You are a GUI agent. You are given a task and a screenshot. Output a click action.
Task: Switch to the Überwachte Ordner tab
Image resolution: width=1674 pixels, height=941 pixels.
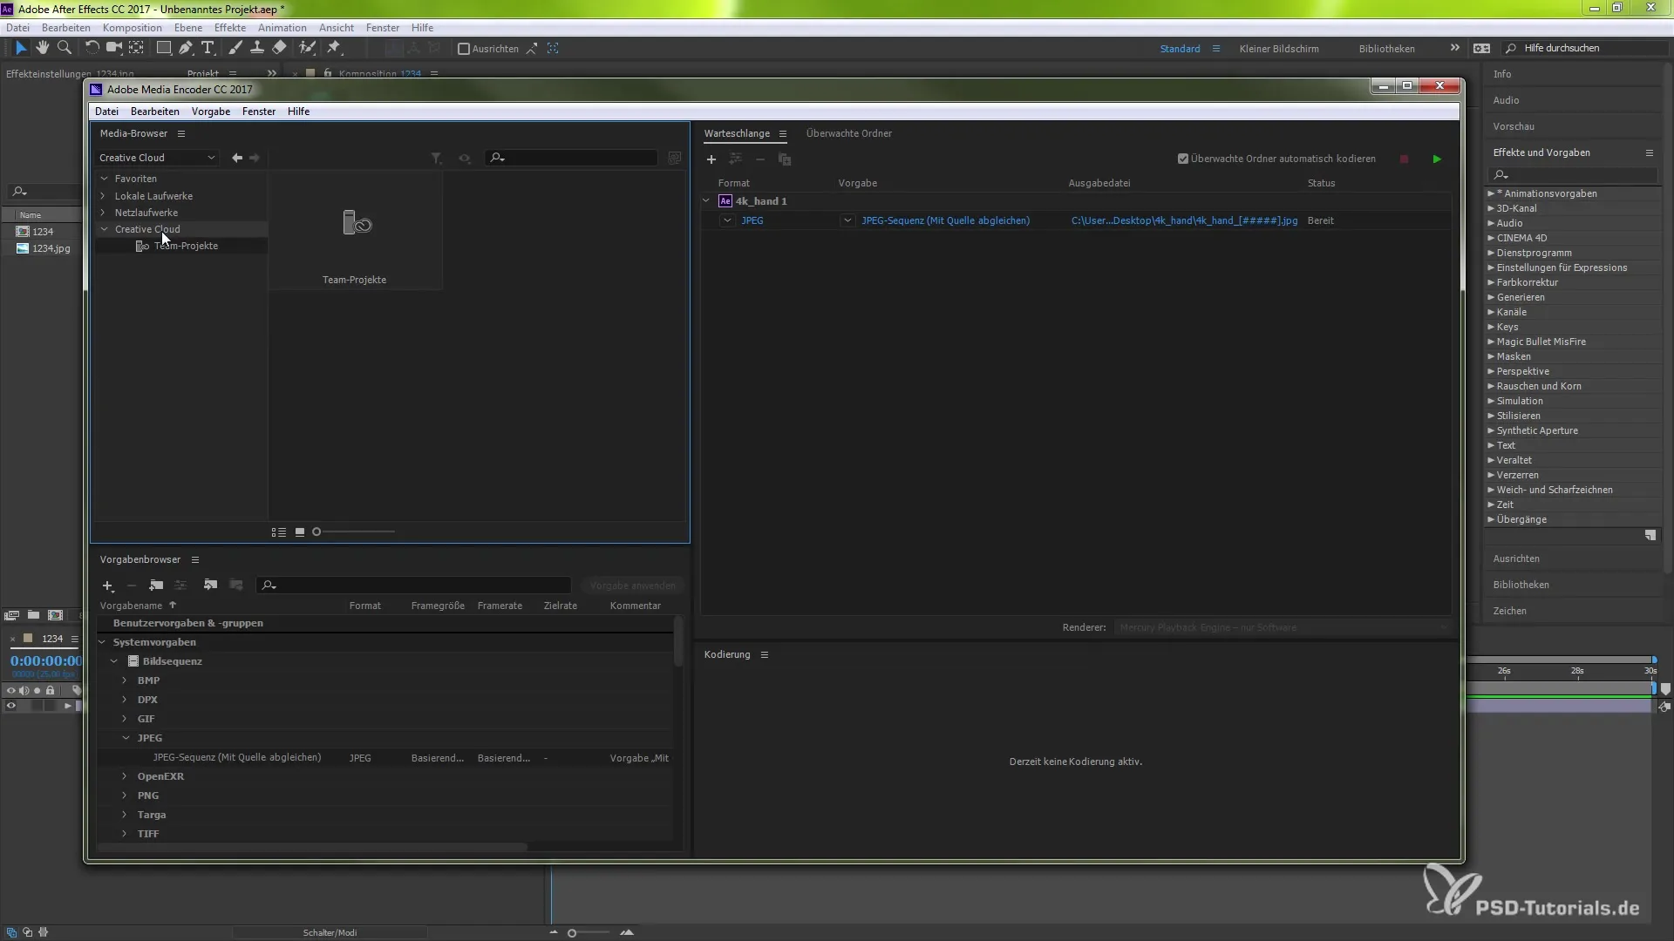click(848, 133)
